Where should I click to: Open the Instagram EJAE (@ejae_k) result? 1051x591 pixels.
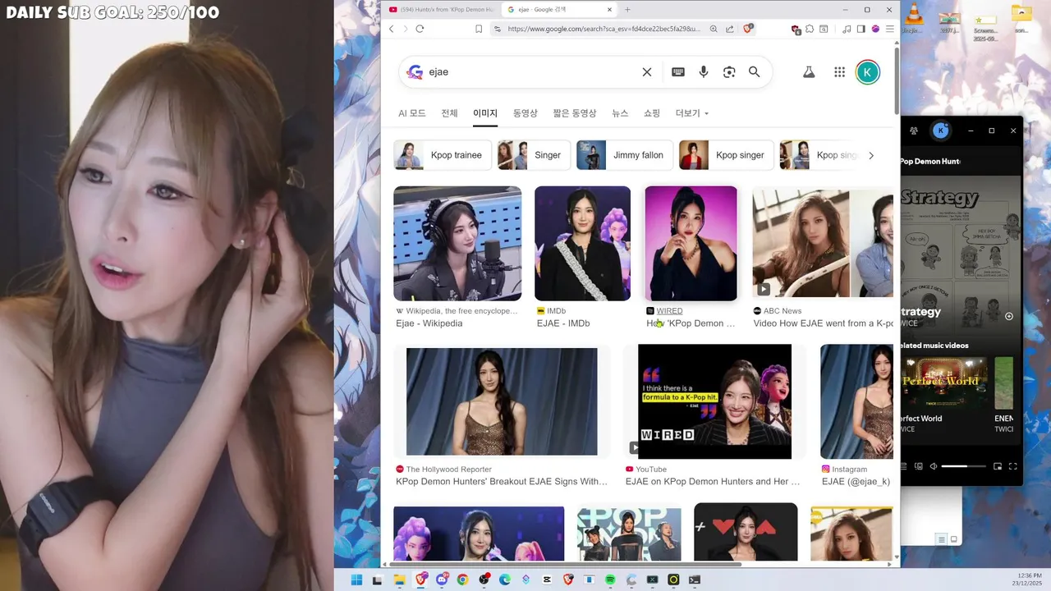856,482
